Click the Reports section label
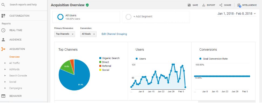The image size is (262, 103). (x=6, y=24)
